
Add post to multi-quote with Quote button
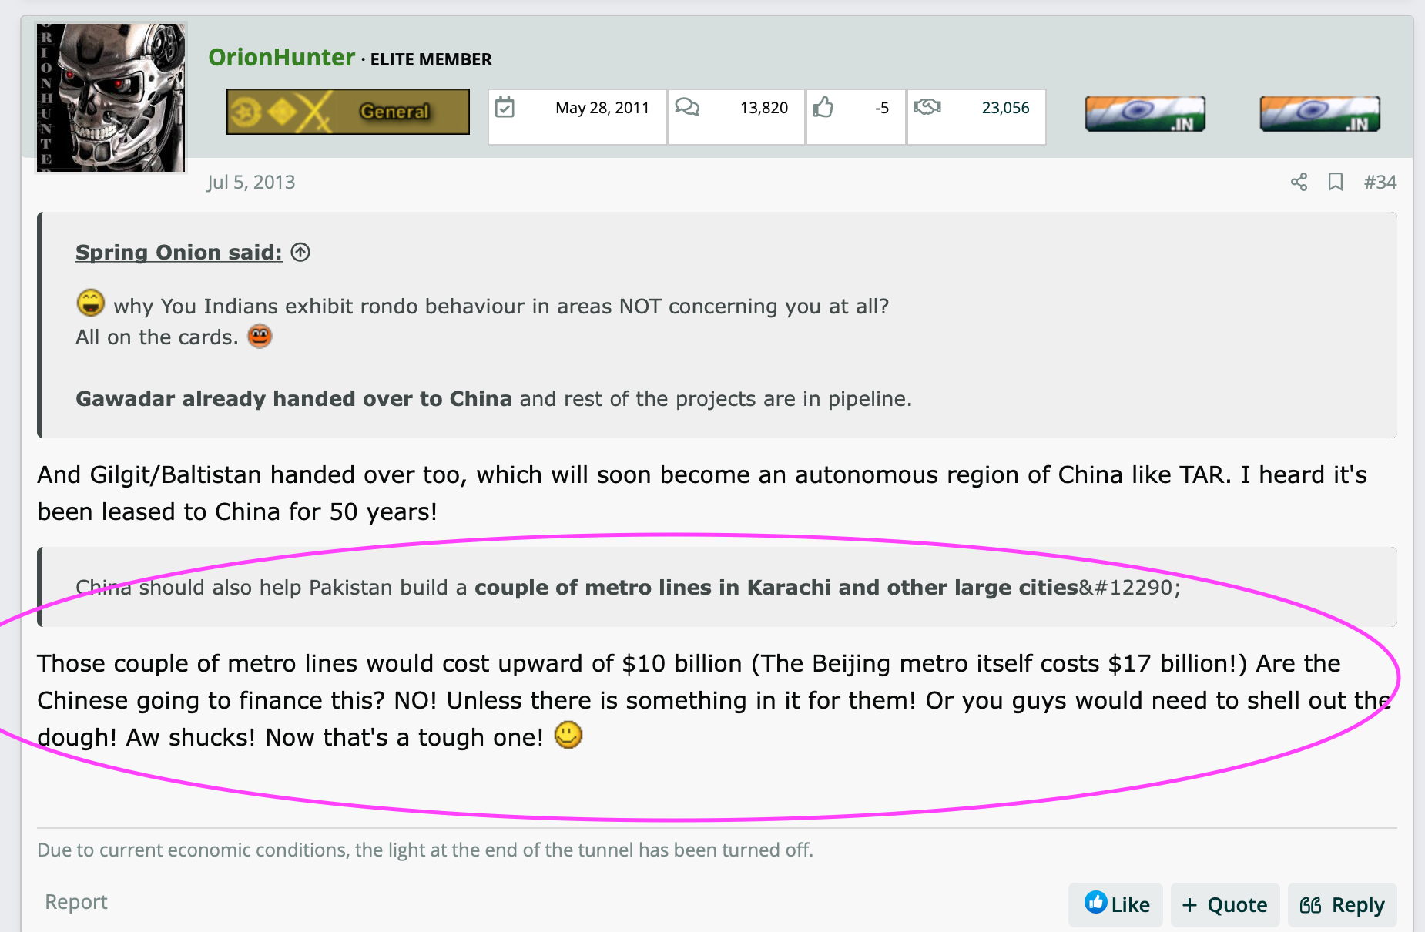click(x=1225, y=904)
